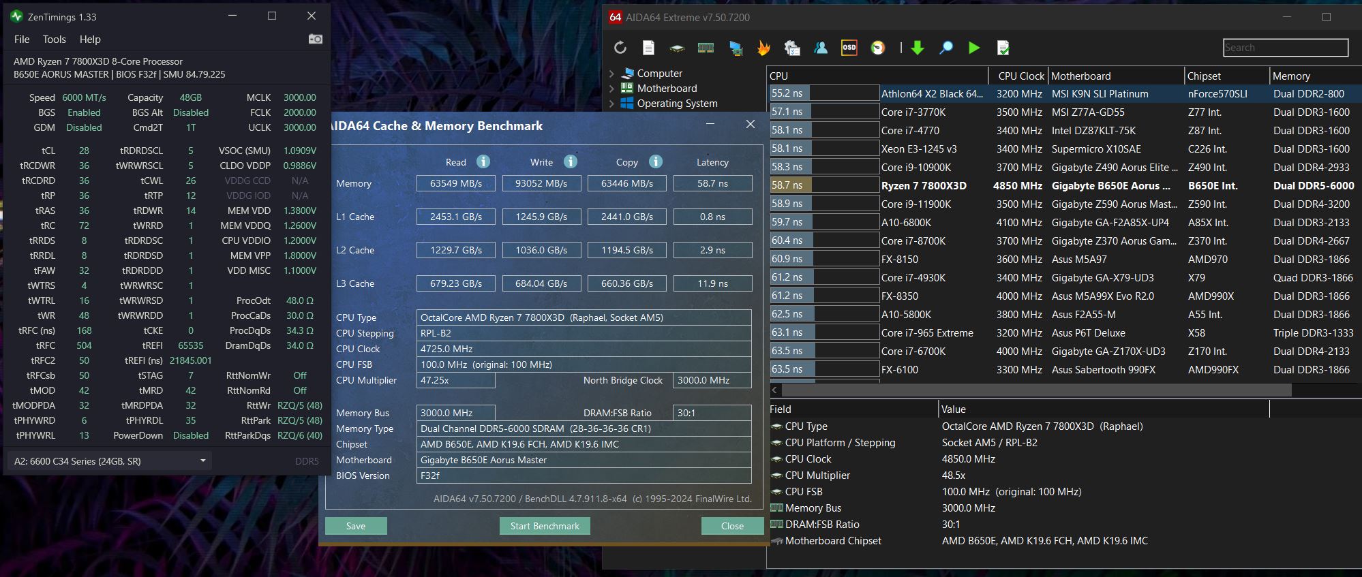Select the Core i9-11900K result row
1362x577 pixels.
(x=1064, y=204)
